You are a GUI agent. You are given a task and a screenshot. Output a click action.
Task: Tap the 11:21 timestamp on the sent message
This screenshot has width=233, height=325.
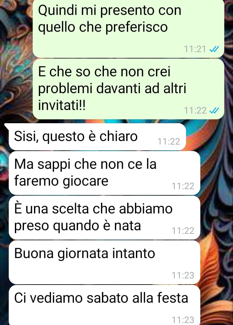click(195, 49)
